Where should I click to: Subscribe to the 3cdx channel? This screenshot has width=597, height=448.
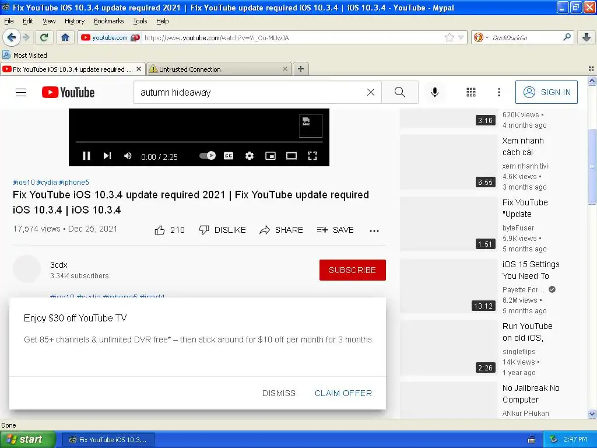tap(353, 270)
